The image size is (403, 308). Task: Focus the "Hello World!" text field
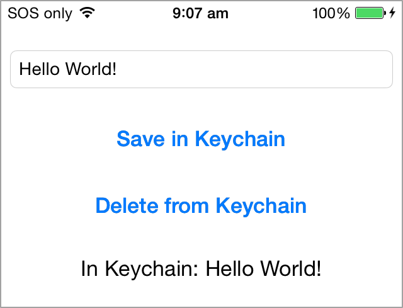201,69
